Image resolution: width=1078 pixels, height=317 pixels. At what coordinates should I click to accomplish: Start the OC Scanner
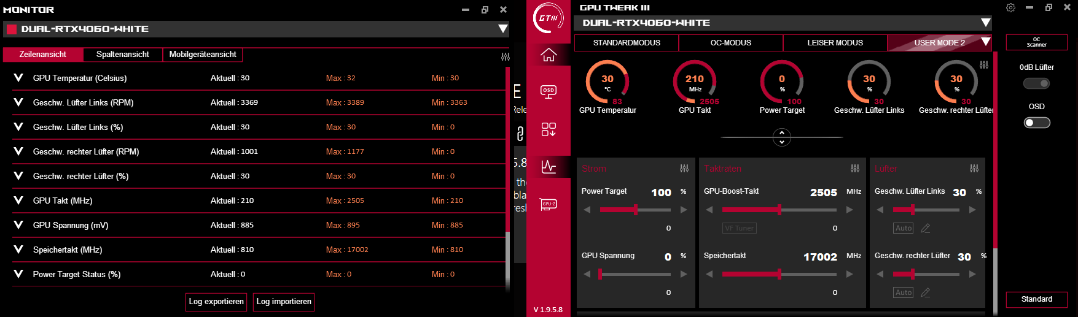(1037, 42)
